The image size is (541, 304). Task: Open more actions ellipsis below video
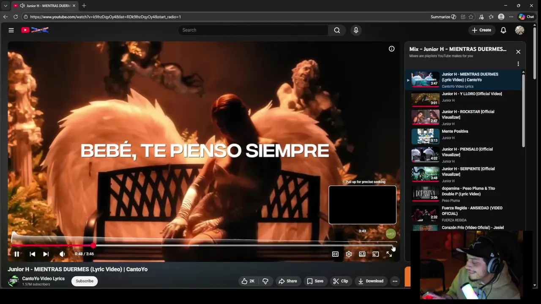pyautogui.click(x=395, y=281)
